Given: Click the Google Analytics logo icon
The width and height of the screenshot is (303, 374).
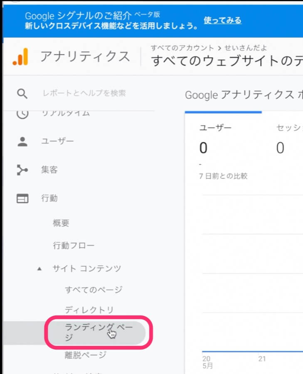Looking at the screenshot, I should tap(20, 57).
